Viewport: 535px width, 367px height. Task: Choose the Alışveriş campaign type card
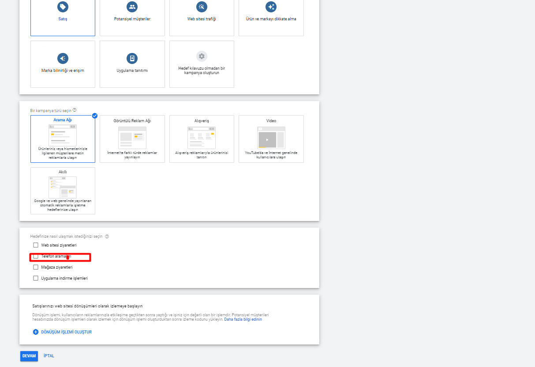pyautogui.click(x=202, y=139)
